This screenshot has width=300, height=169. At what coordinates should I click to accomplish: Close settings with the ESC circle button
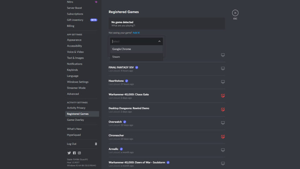[x=235, y=13]
